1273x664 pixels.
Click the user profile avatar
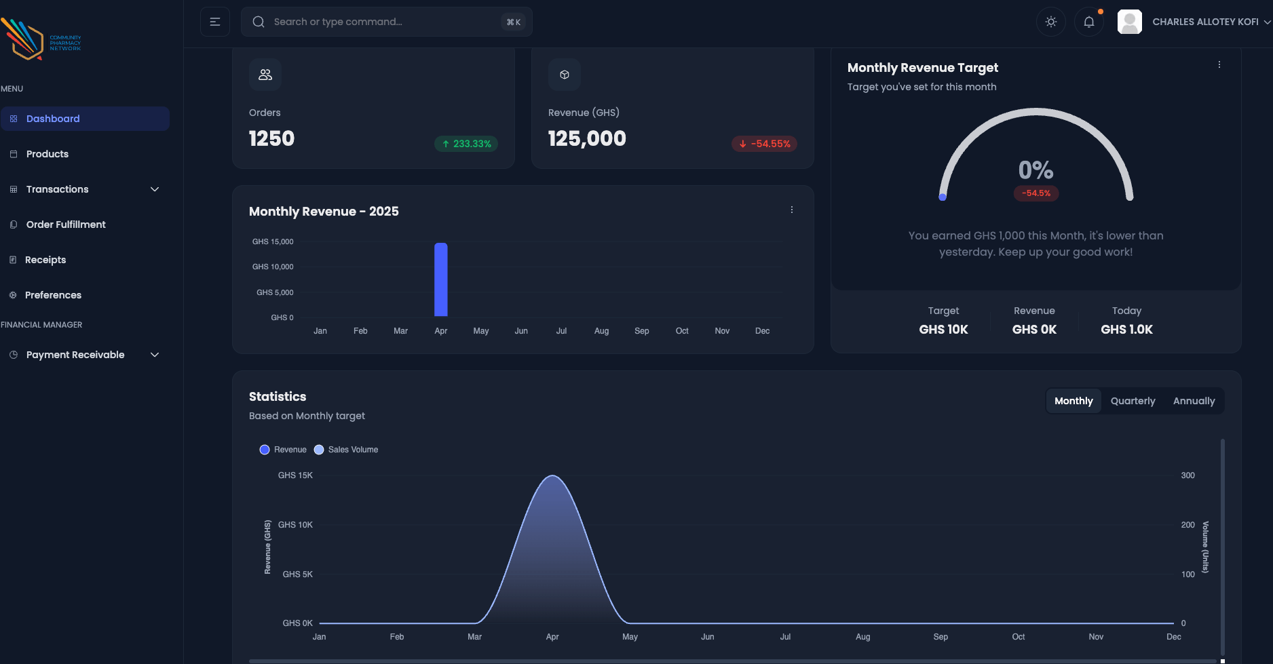click(1130, 22)
